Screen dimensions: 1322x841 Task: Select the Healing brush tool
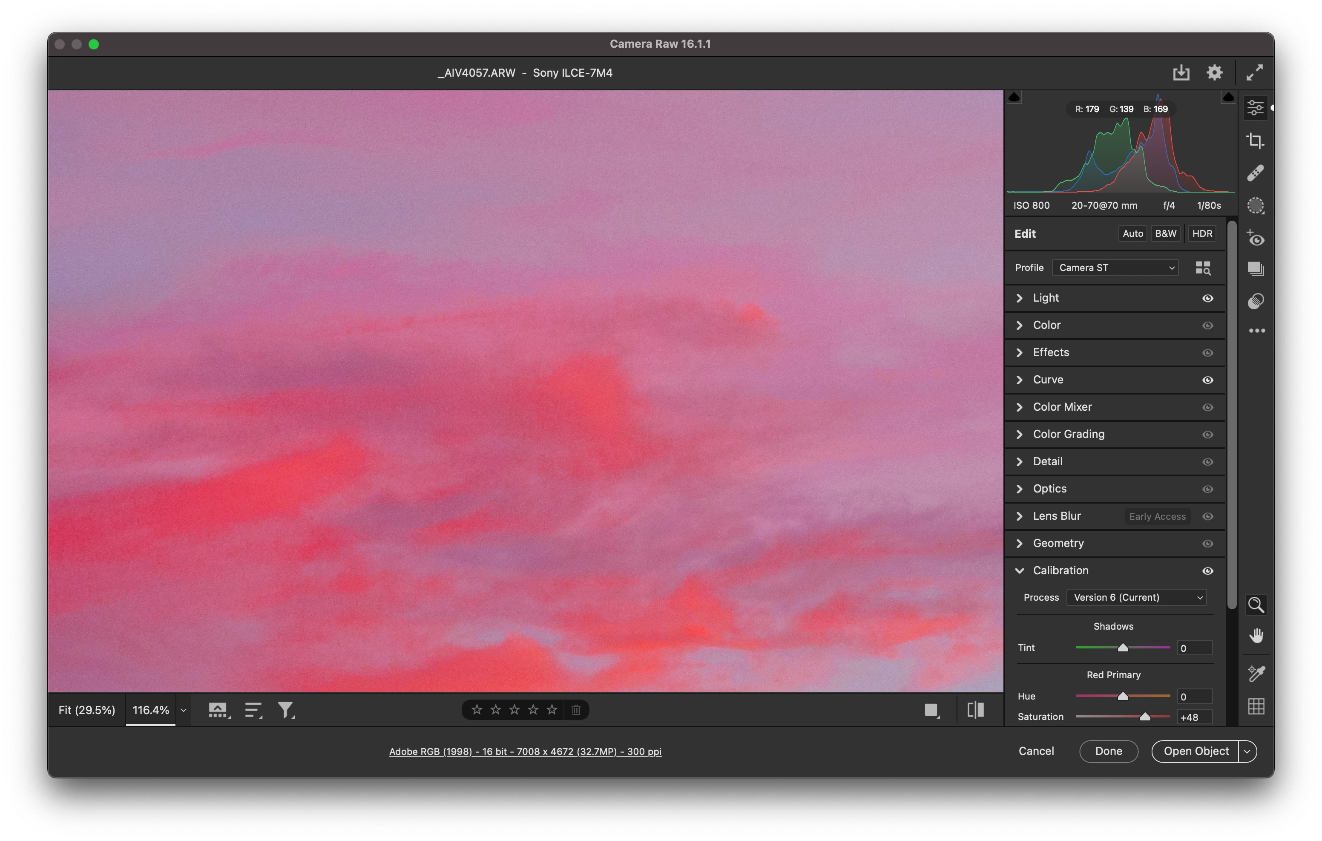1255,173
